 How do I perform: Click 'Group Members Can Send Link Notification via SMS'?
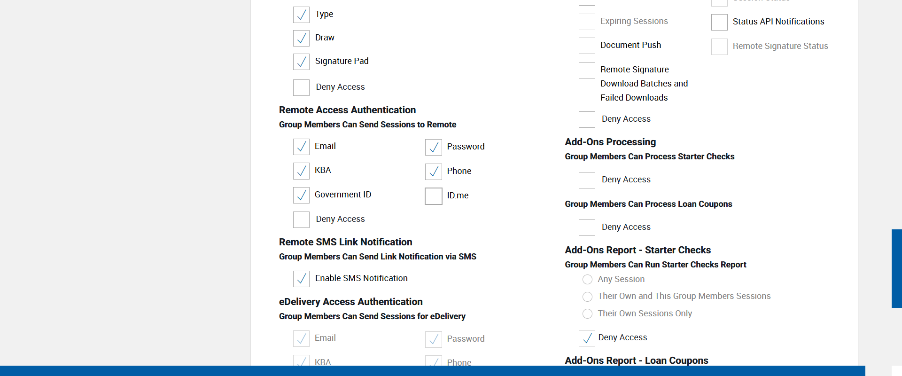378,257
